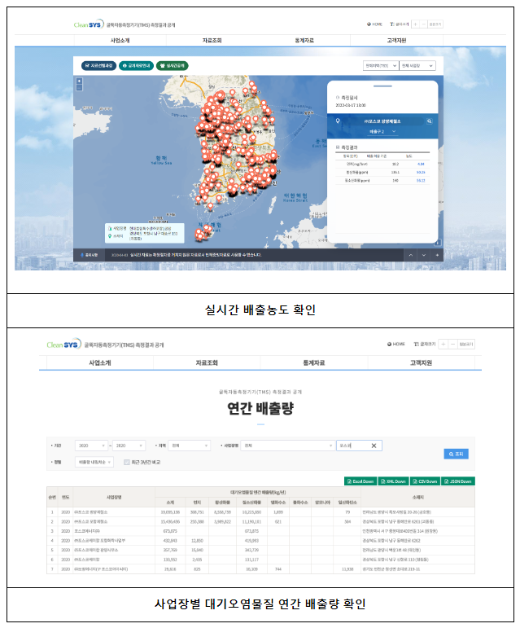Open the 지역 region dropdown set to 전체
Viewport: 520px width, 628px height.
[189, 446]
